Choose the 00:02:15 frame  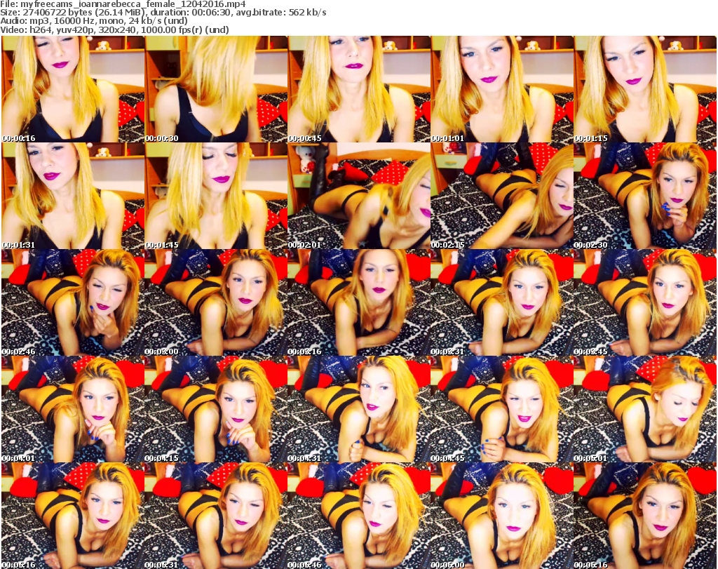click(x=501, y=196)
